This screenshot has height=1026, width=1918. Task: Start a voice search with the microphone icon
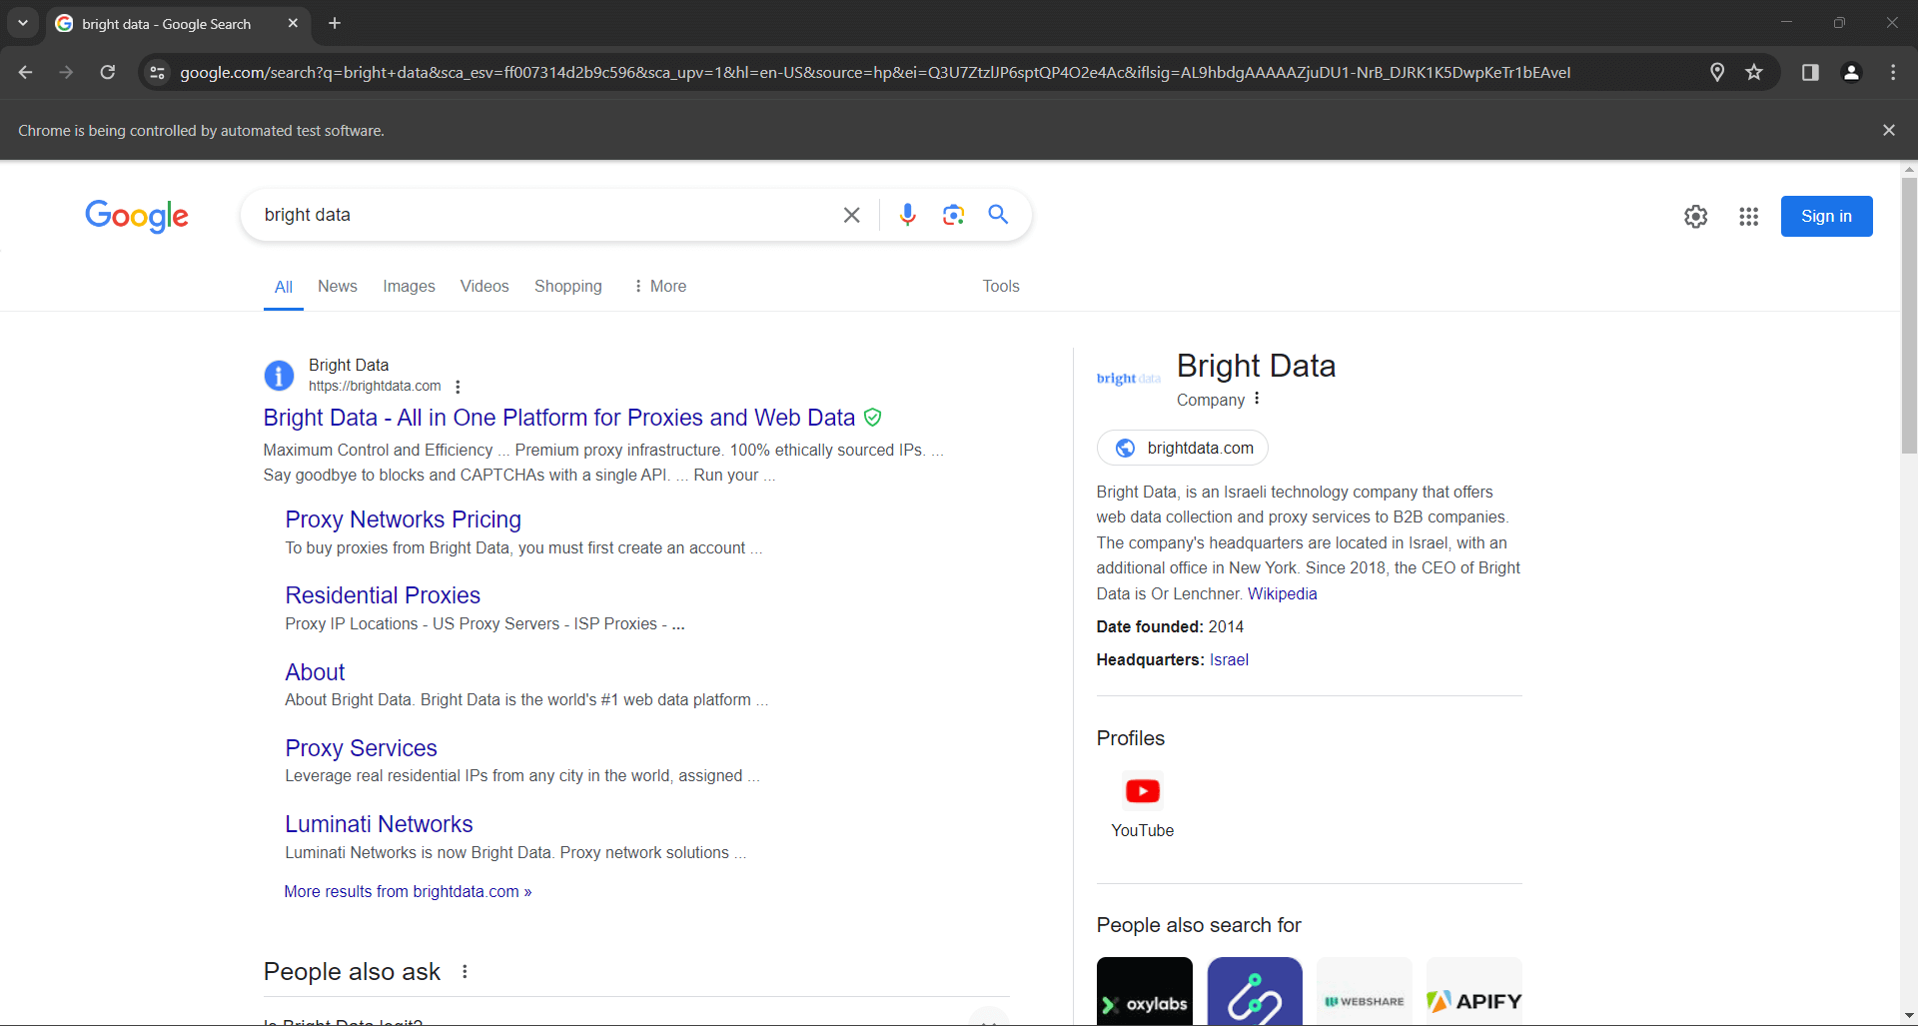click(x=908, y=215)
